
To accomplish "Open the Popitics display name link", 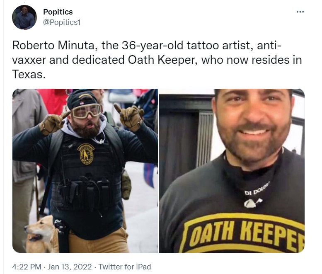I will (x=58, y=12).
